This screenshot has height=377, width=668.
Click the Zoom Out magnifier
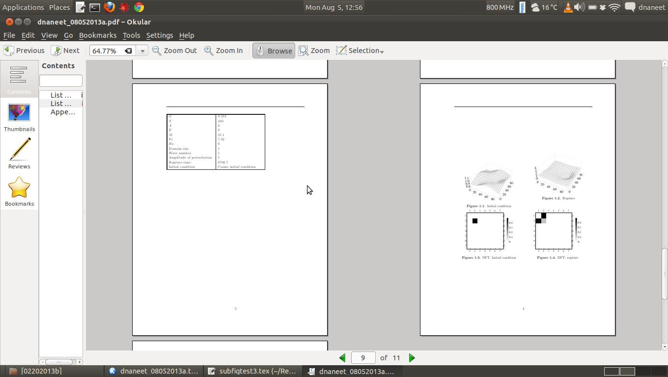pyautogui.click(x=174, y=51)
